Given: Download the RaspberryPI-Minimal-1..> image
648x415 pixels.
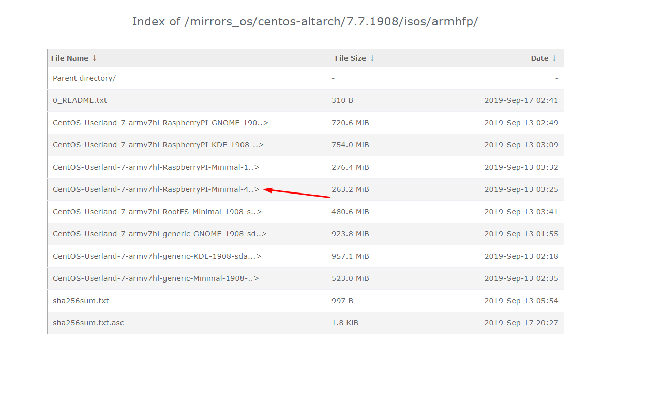Looking at the screenshot, I should (x=156, y=167).
